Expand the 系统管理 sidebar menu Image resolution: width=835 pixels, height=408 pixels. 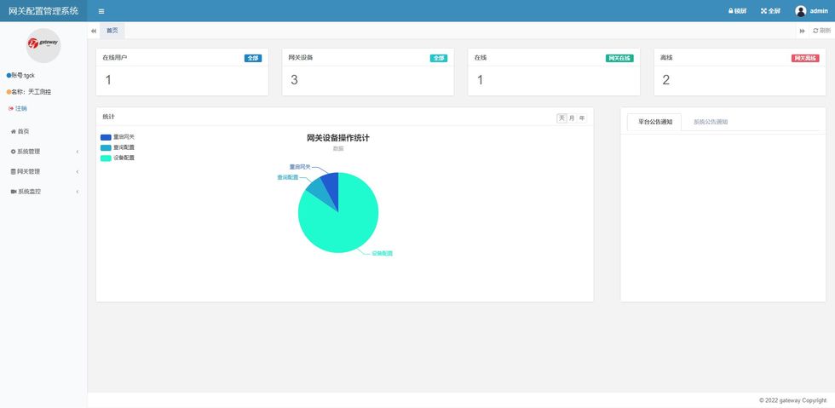click(x=43, y=152)
